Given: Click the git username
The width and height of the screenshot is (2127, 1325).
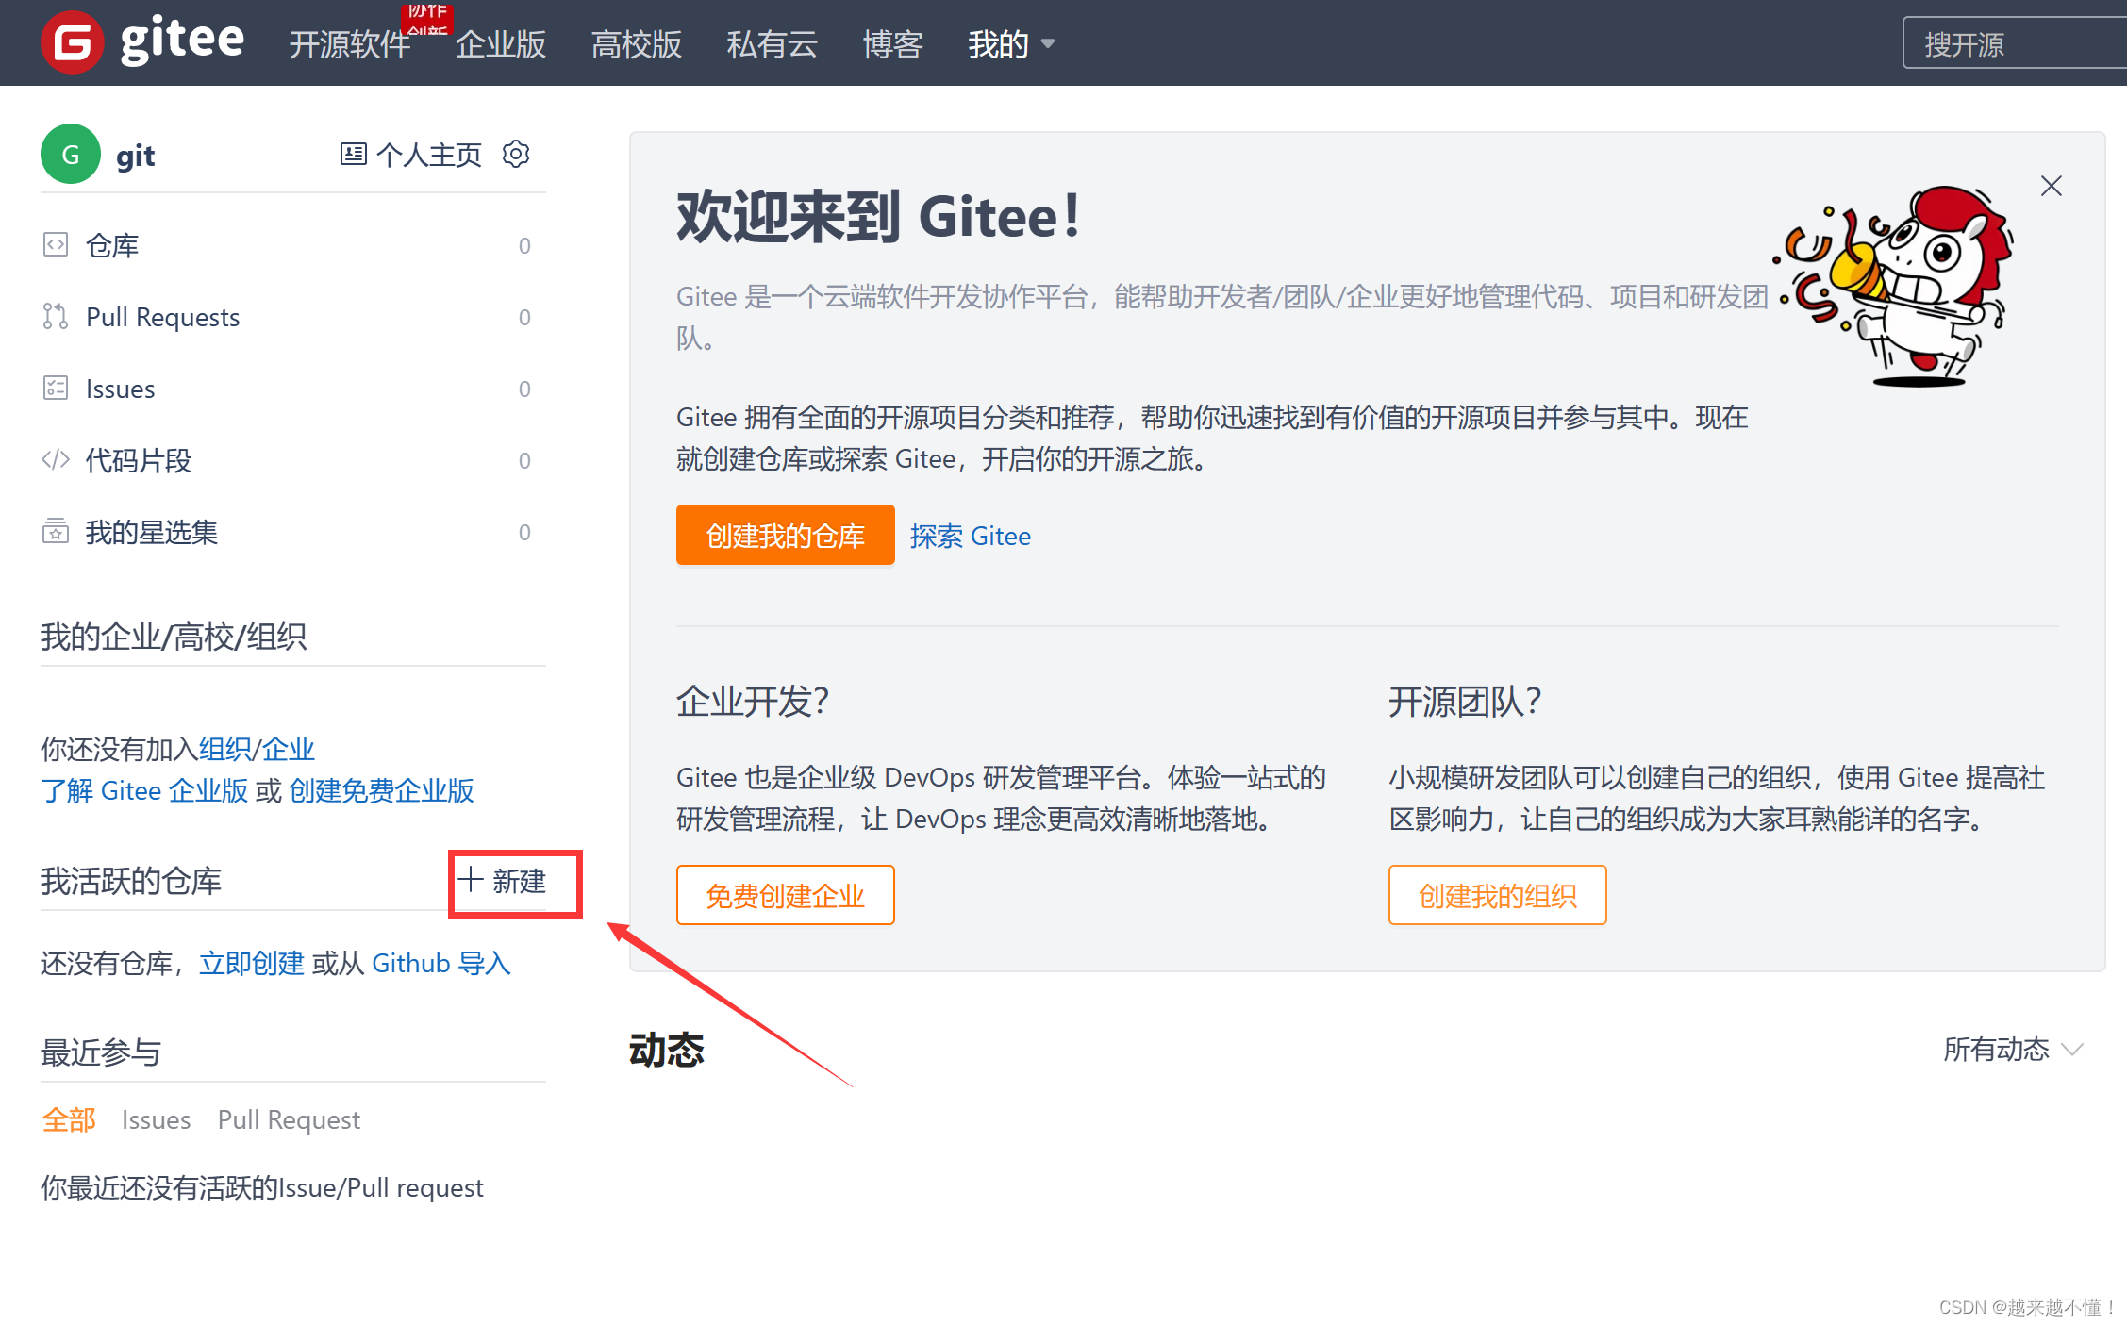Looking at the screenshot, I should pos(135,156).
